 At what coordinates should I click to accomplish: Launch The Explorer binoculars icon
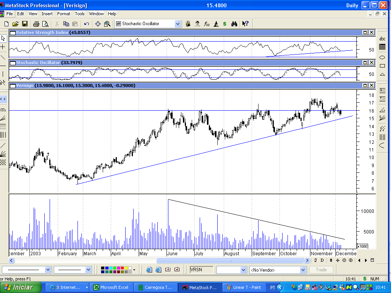click(234, 24)
